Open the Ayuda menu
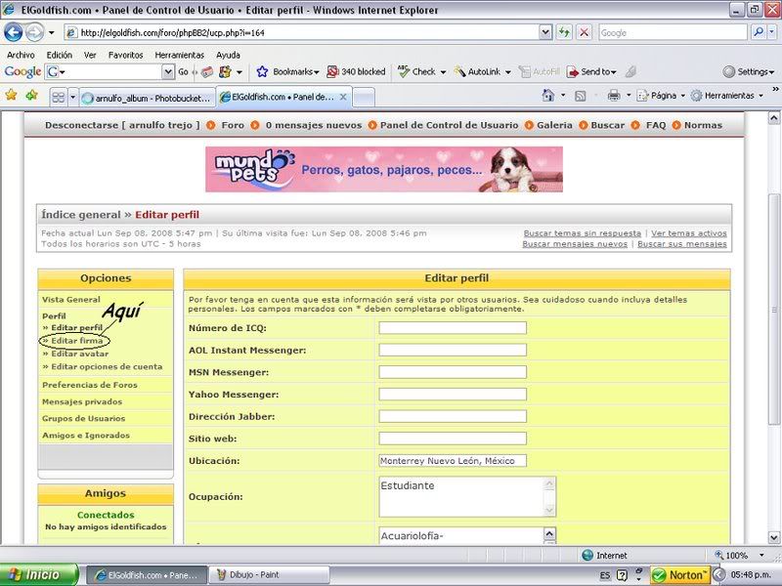 click(228, 55)
